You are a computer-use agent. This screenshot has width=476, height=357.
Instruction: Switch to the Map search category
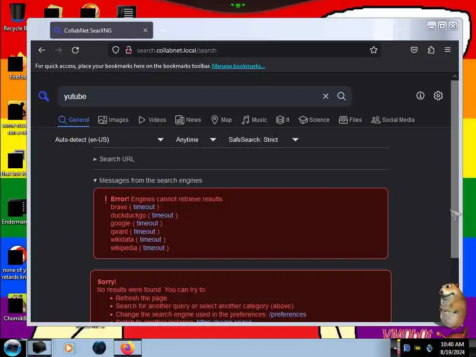tap(221, 120)
